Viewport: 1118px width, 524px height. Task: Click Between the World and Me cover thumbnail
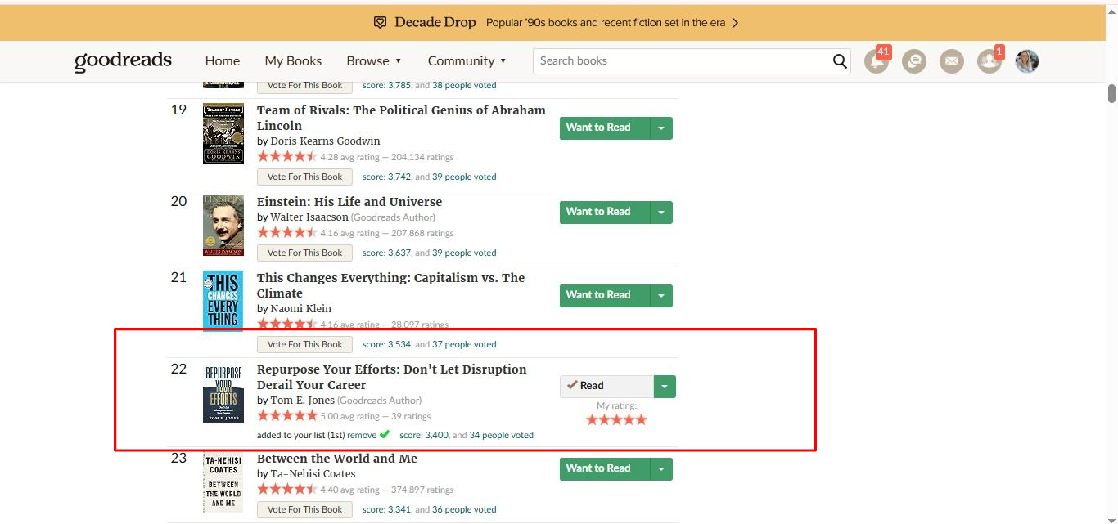[x=223, y=482]
